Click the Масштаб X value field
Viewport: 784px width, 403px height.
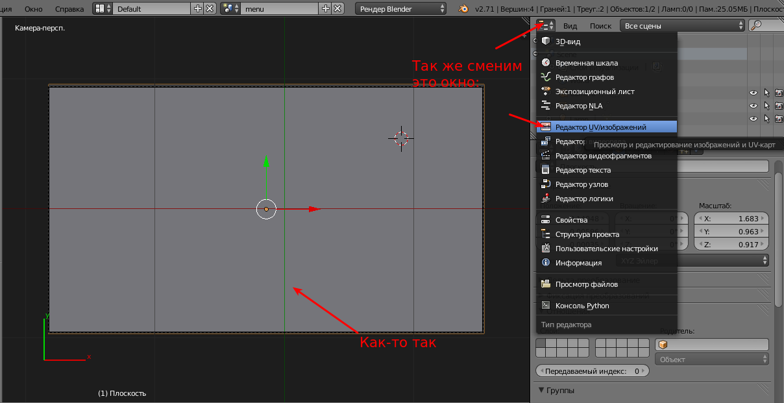click(731, 219)
